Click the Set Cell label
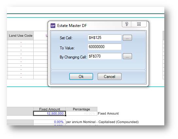Image resolution: width=178 pixels, height=139 pixels. pos(66,38)
